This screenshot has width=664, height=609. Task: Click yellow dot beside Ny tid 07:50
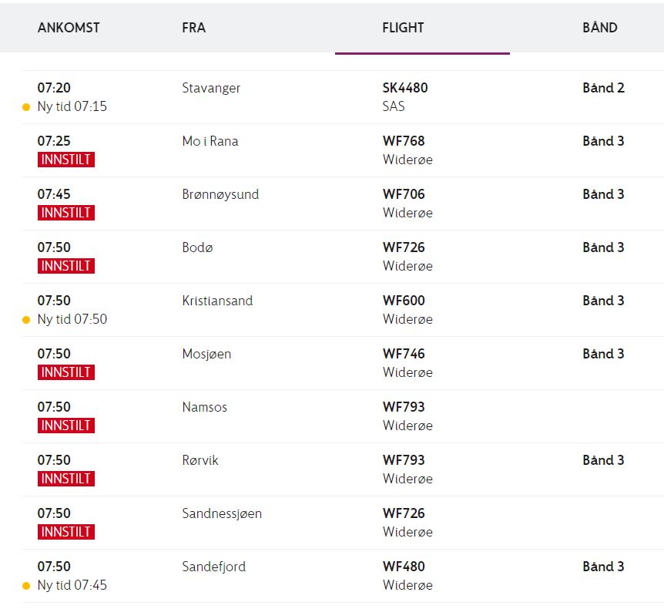click(x=26, y=320)
